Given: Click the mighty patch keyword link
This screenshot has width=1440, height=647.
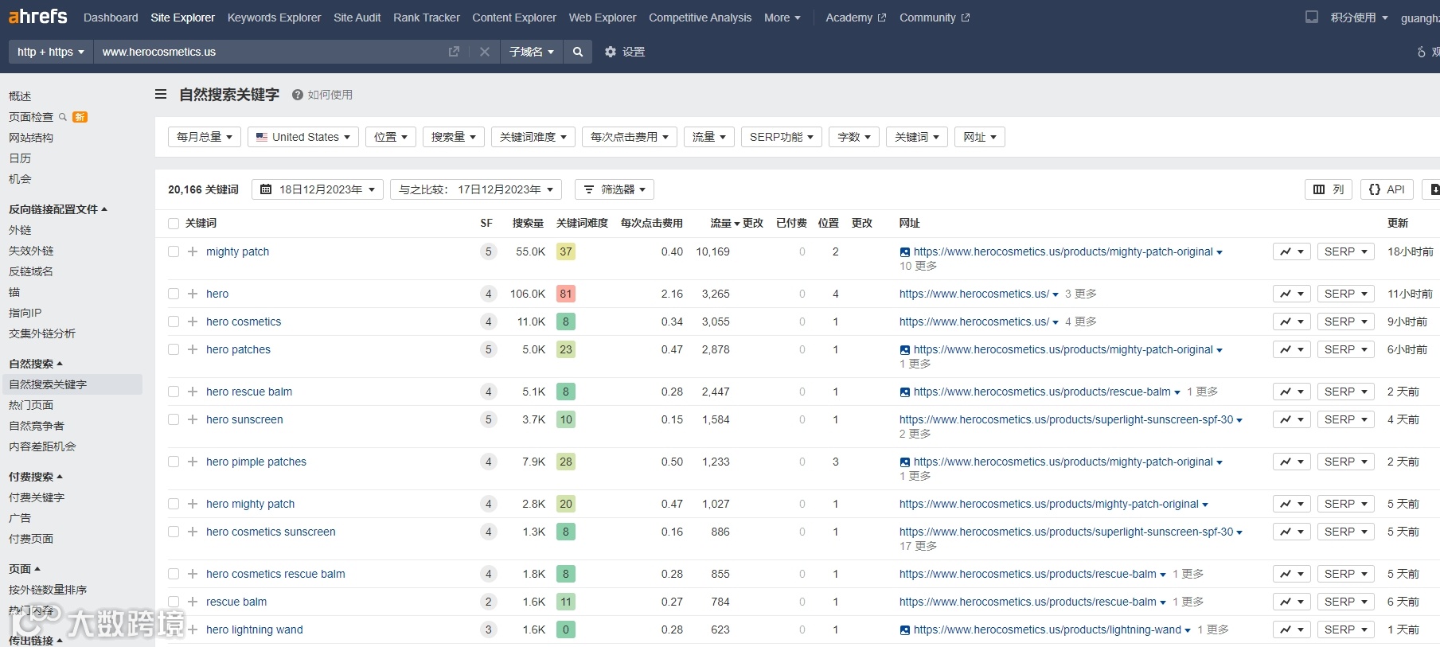Looking at the screenshot, I should pyautogui.click(x=237, y=251).
